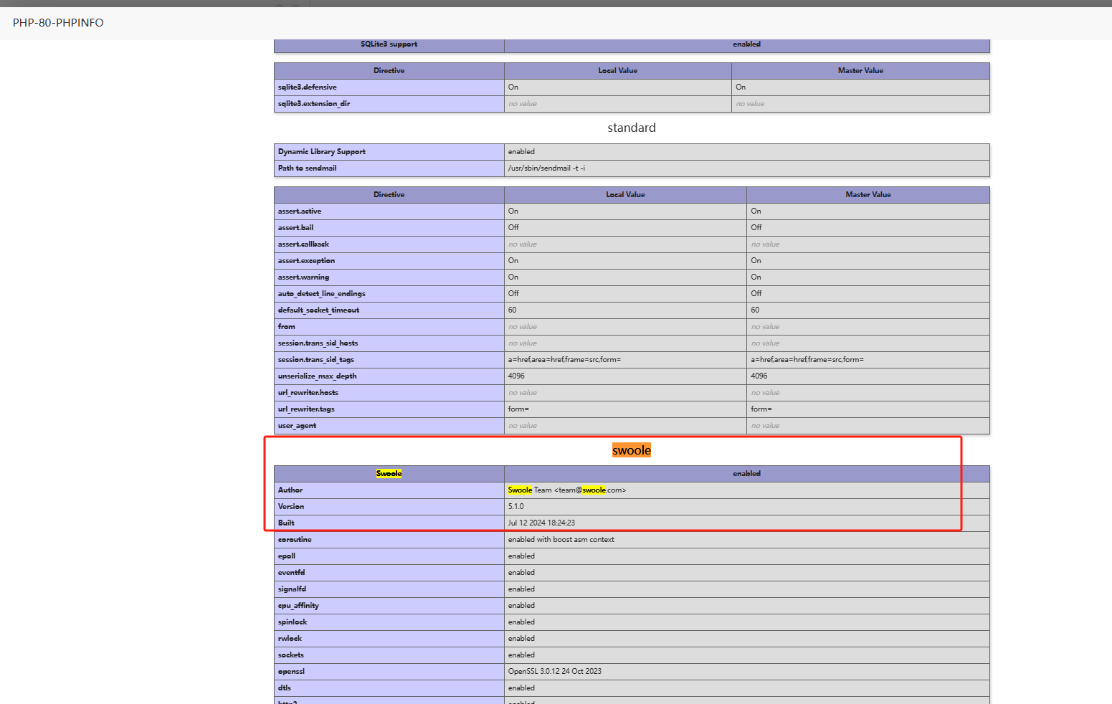Click the spinlock row label
Viewport: 1112px width, 704px height.
[293, 622]
